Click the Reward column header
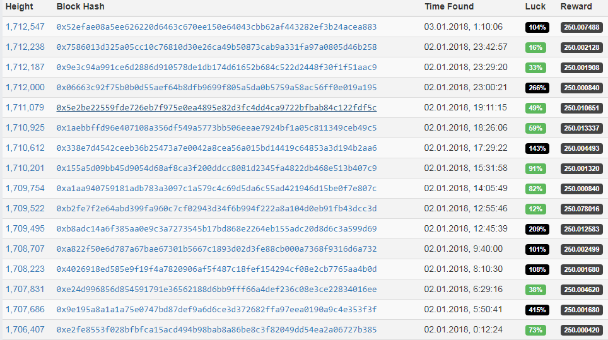Screen dimensions: 608x340 [x=576, y=7]
